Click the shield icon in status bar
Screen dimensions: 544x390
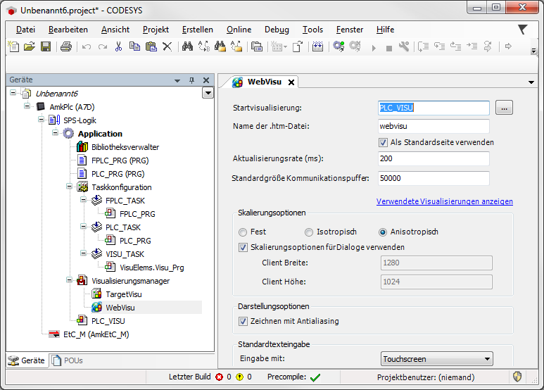pos(517,377)
